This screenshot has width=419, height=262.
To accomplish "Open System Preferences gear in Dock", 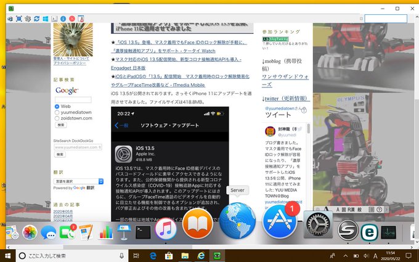I will pyautogui.click(x=318, y=224).
